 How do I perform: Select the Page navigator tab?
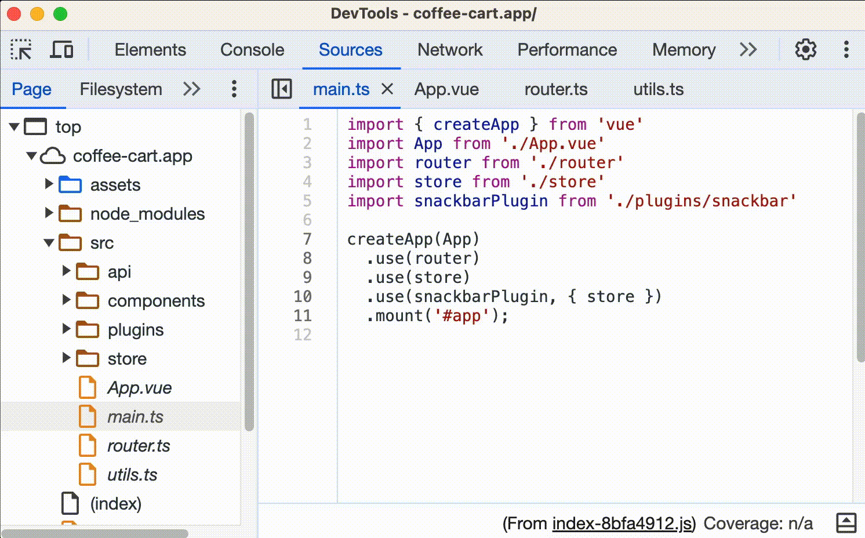pyautogui.click(x=32, y=89)
